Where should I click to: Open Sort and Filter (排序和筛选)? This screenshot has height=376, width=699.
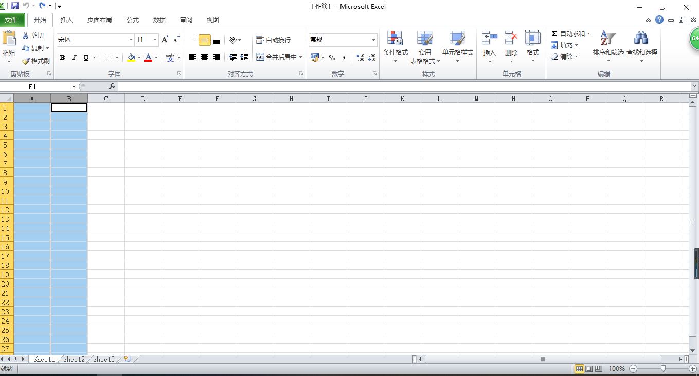coord(608,46)
